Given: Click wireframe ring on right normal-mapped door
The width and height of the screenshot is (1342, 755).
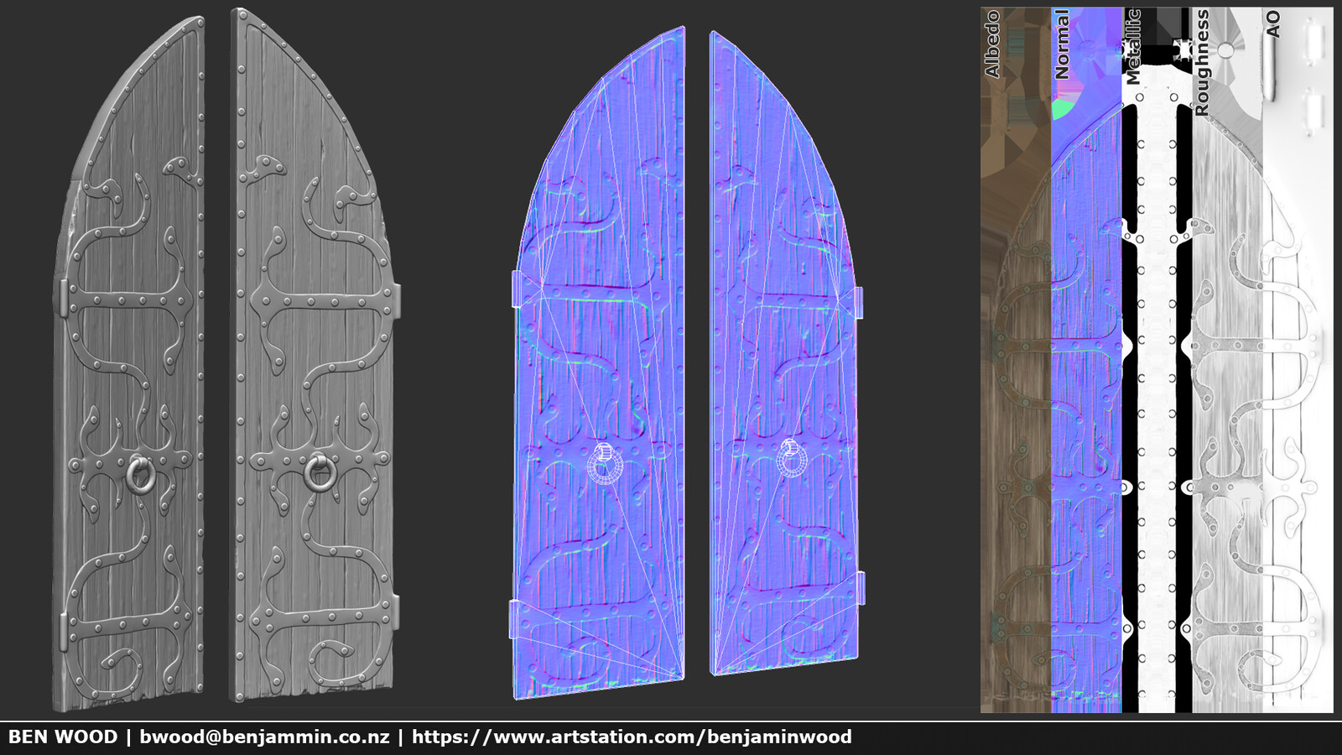Looking at the screenshot, I should pyautogui.click(x=792, y=458).
